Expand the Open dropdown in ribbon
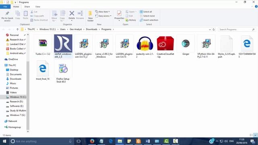 coord(136,12)
